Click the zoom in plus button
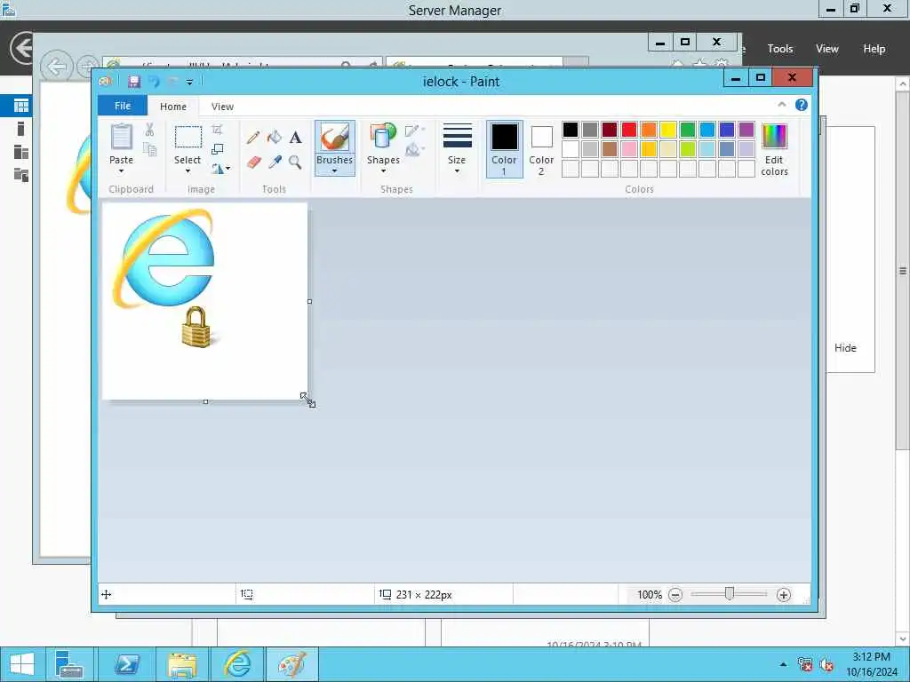The height and width of the screenshot is (682, 910). click(x=784, y=594)
